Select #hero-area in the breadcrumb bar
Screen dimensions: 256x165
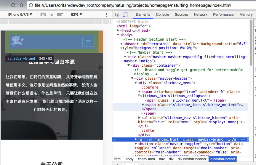coord(146,159)
